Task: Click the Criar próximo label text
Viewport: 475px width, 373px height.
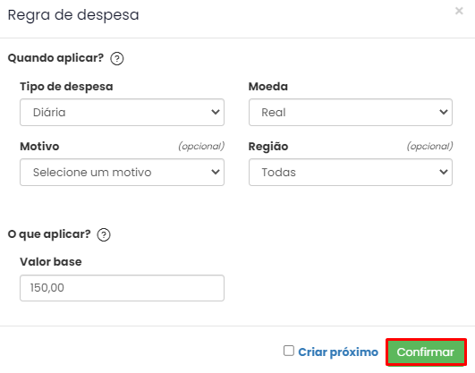Action: click(338, 352)
